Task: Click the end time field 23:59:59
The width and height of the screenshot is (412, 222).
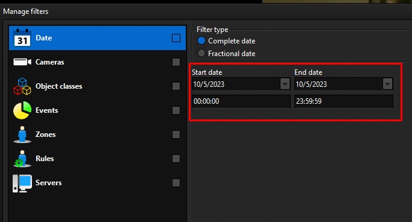Action: [344, 101]
